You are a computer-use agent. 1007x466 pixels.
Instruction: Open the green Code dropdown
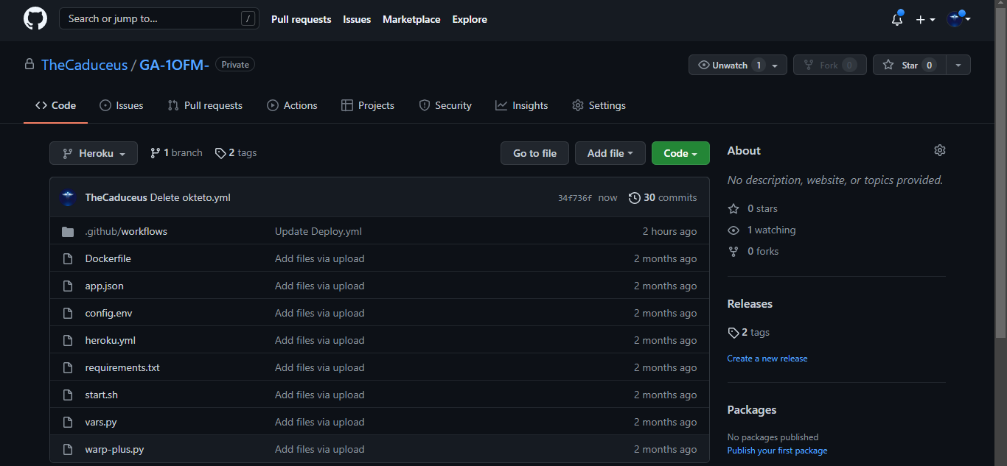680,153
